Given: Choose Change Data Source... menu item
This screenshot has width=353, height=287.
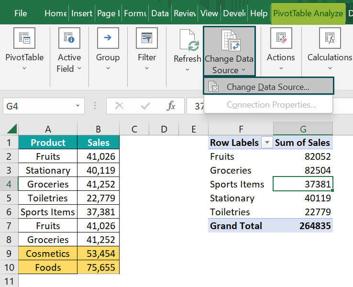Looking at the screenshot, I should click(x=268, y=87).
